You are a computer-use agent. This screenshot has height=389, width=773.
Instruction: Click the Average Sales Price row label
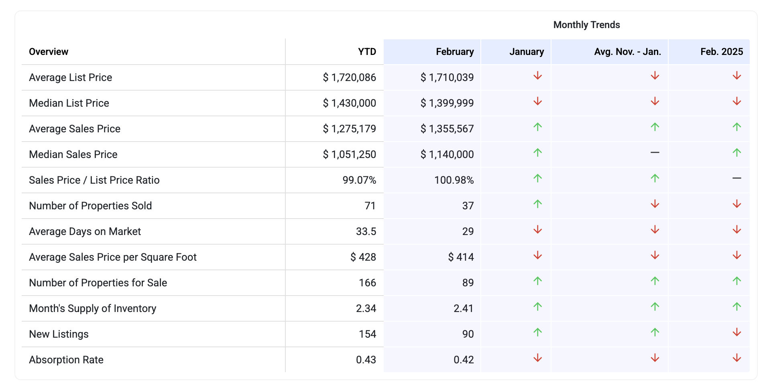pos(75,129)
